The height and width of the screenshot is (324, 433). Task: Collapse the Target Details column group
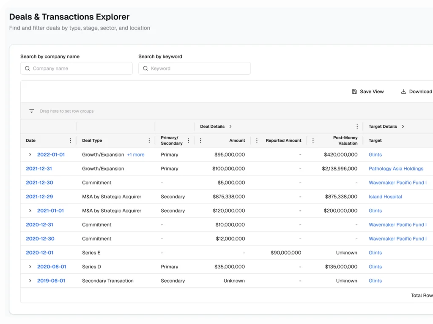tap(403, 126)
